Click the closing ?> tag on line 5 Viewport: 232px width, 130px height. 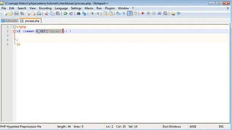18,44
